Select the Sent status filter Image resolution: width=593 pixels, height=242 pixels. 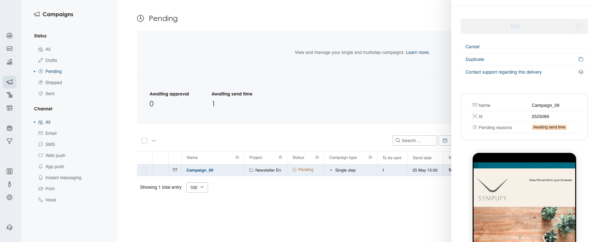[50, 94]
